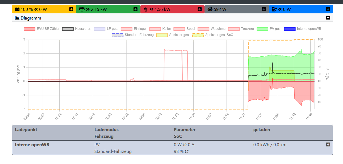Image resolution: width=343 pixels, height=164 pixels.
Task: Click the 11:49 time axis tick
Action: click(x=309, y=116)
